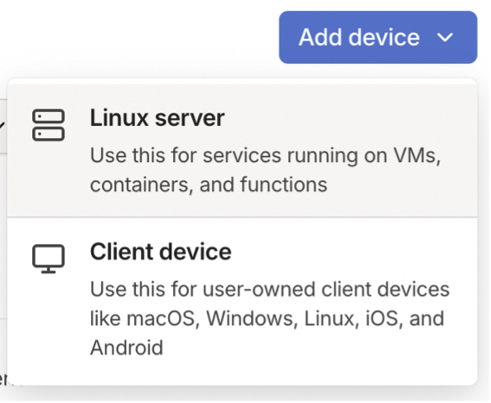
Task: Click the 'Add device' label text
Action: pyautogui.click(x=359, y=37)
